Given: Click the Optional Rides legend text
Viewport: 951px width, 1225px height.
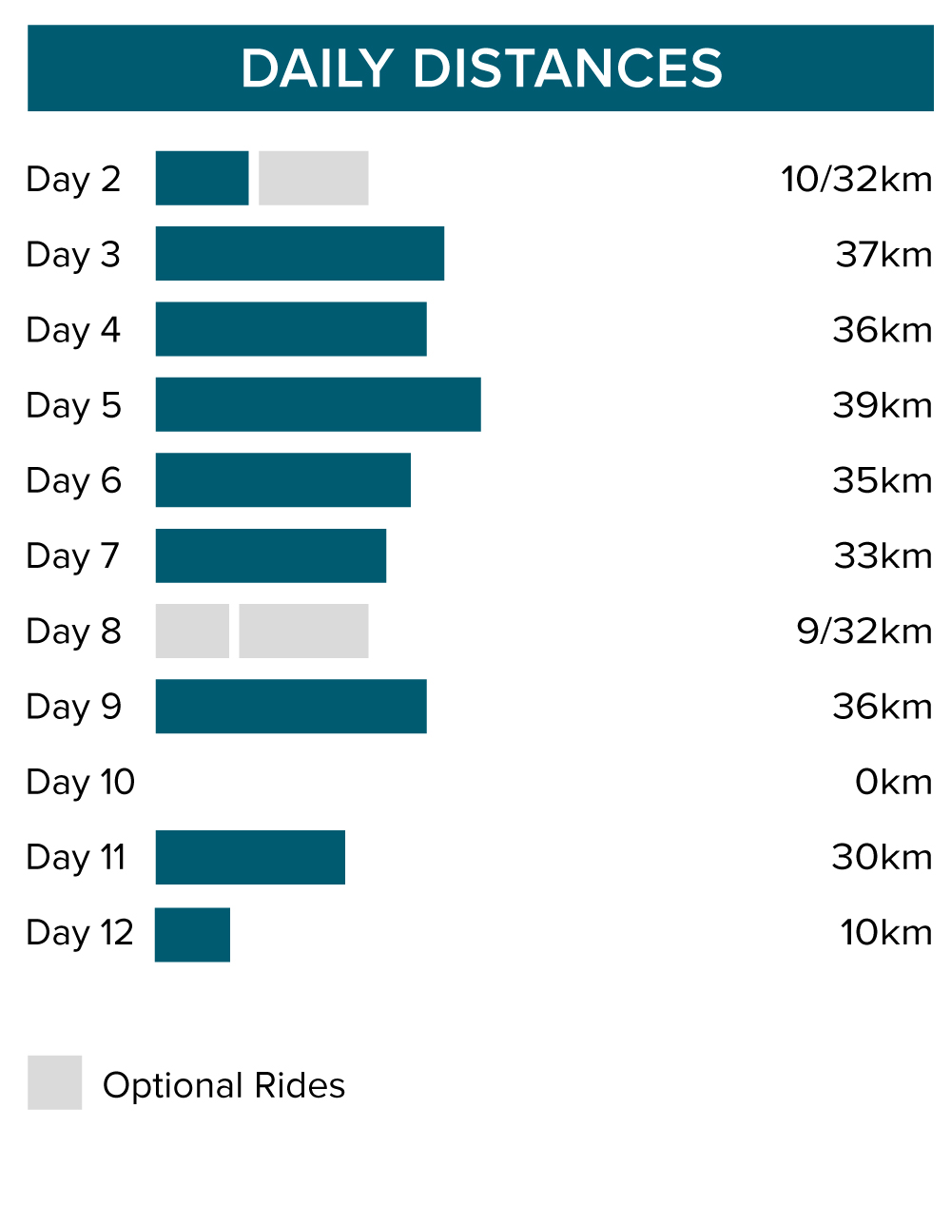Looking at the screenshot, I should click(x=223, y=1085).
